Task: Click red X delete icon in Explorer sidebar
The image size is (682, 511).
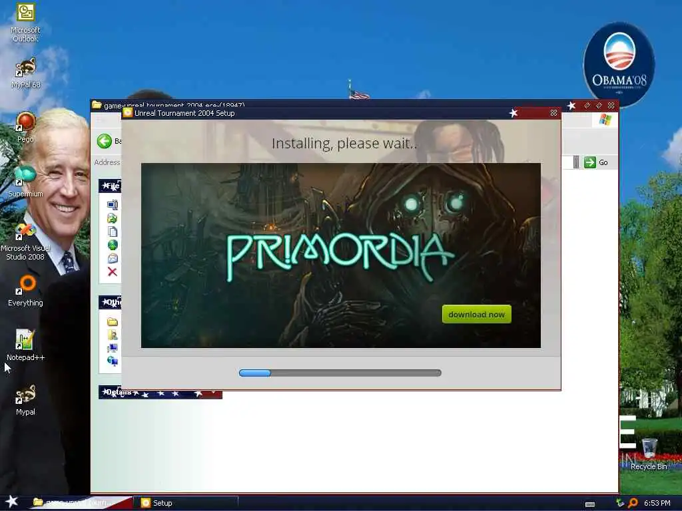Action: tap(112, 272)
